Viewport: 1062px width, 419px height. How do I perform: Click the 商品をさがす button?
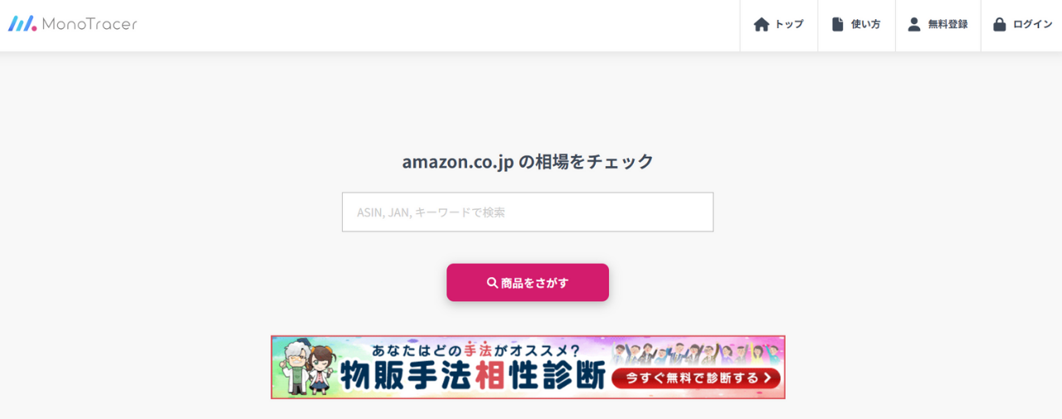click(528, 283)
